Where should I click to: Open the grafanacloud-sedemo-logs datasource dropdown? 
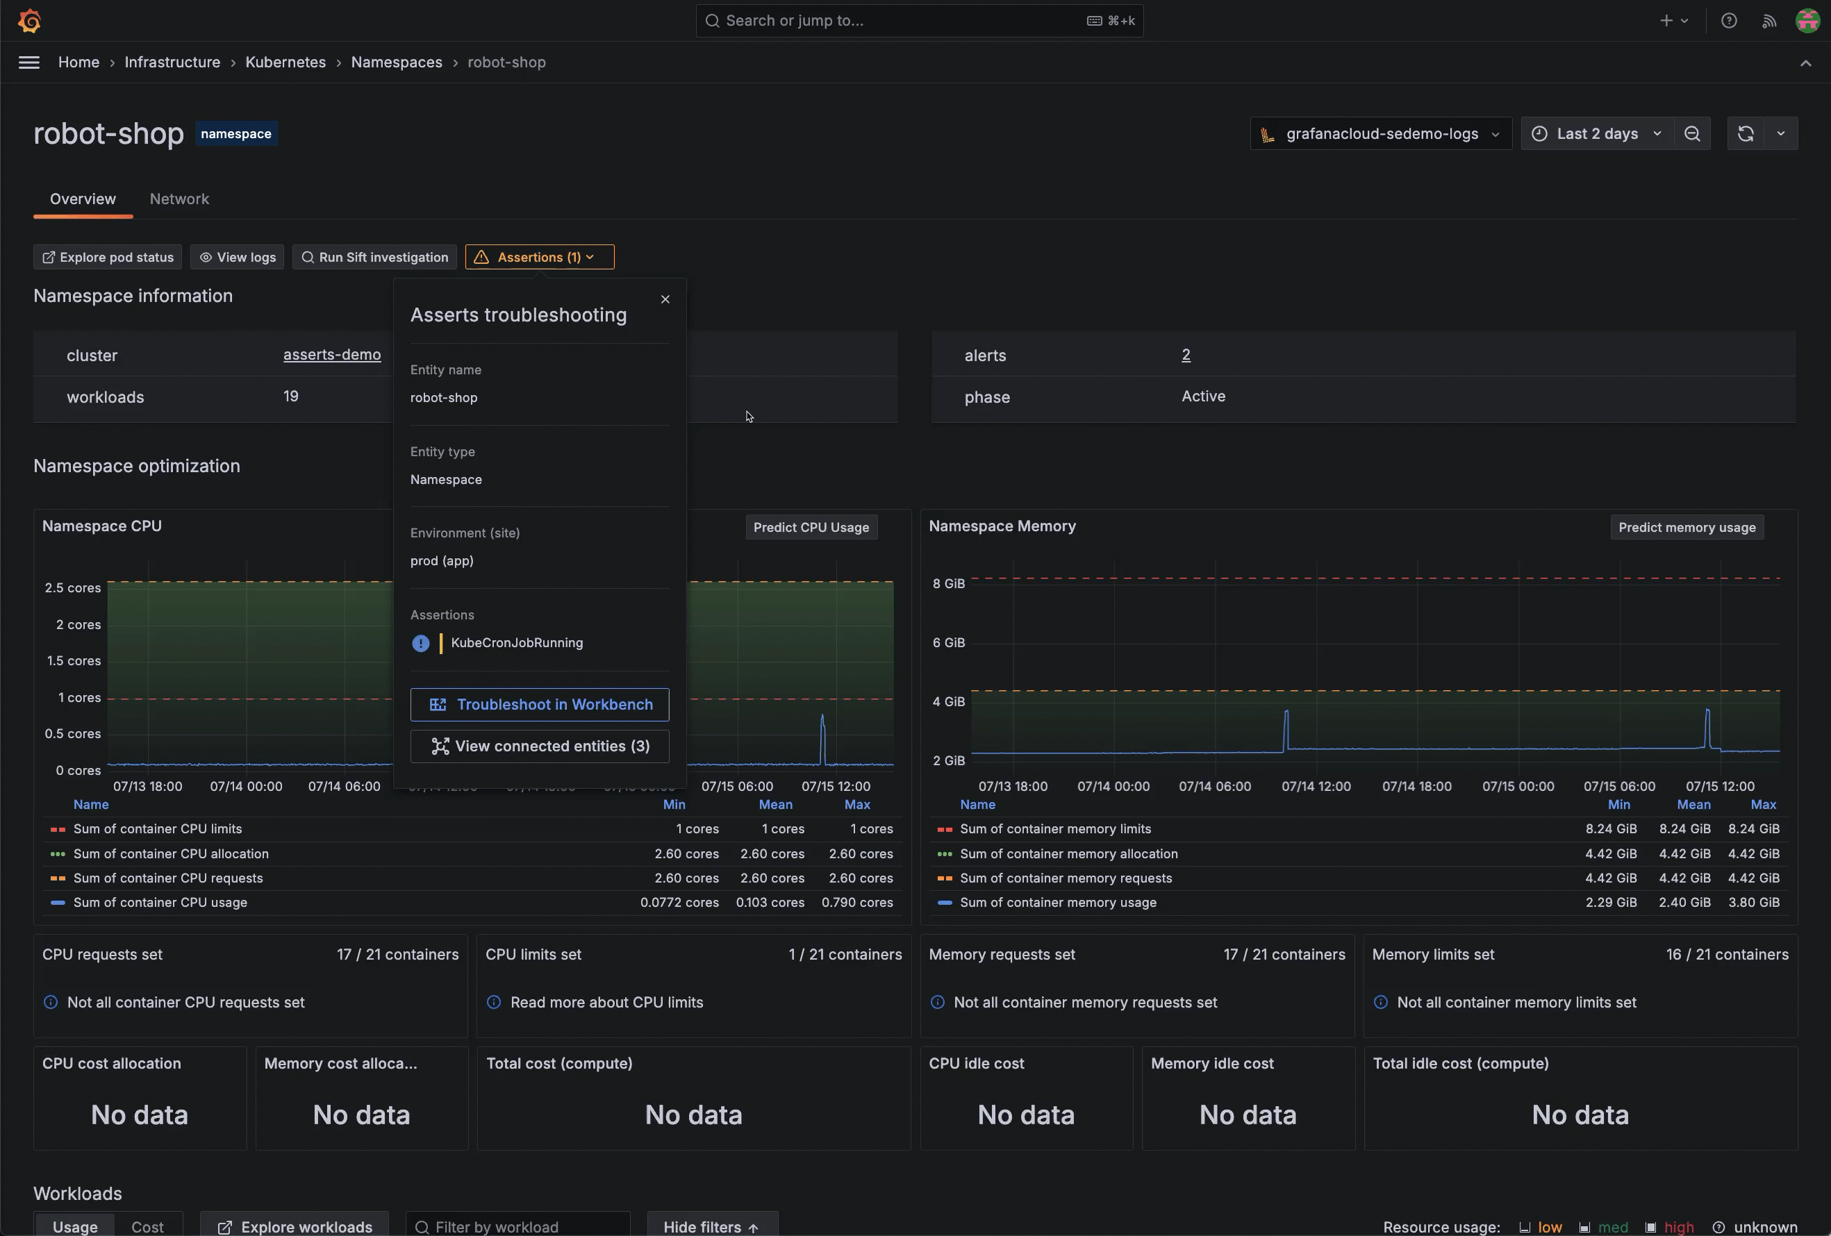pos(1380,134)
